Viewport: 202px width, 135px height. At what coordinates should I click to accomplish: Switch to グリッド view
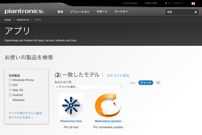[146, 83]
